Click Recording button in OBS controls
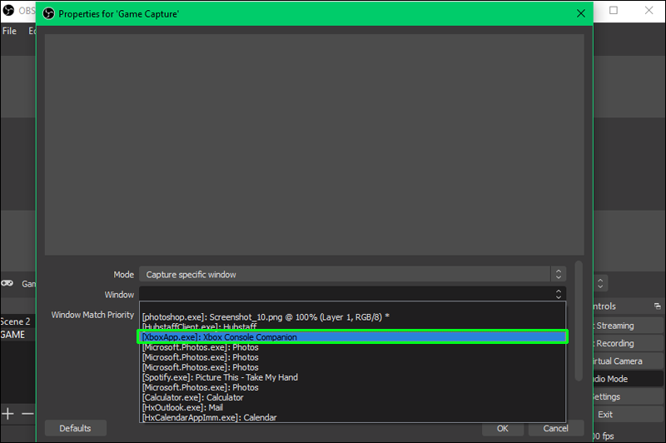 click(x=629, y=343)
